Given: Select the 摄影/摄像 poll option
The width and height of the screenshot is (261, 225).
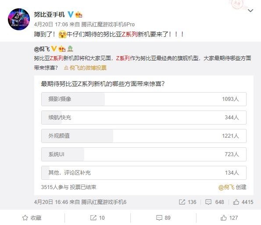Looking at the screenshot, I should (x=144, y=99).
